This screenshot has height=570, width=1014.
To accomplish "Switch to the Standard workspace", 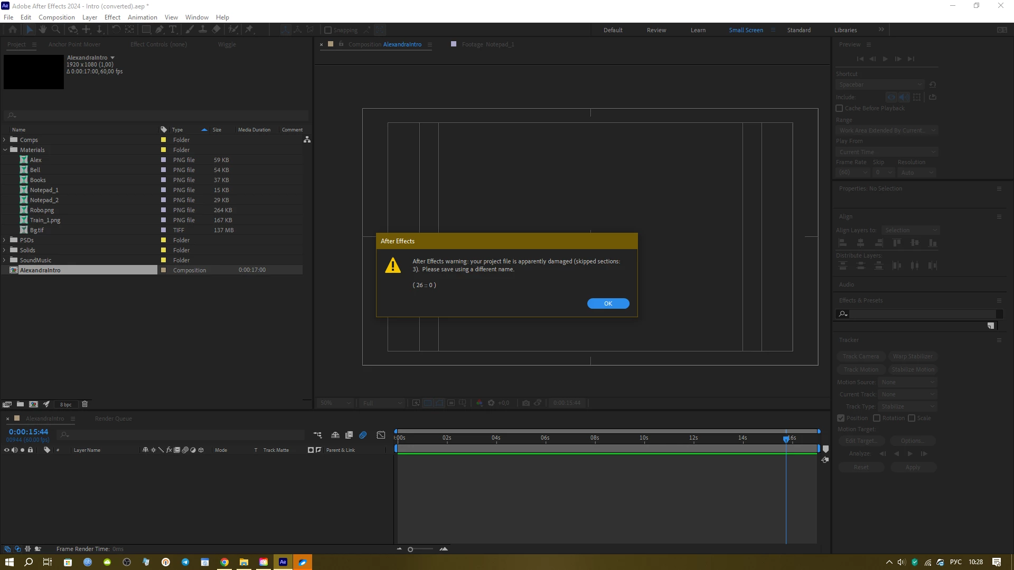I will [799, 30].
